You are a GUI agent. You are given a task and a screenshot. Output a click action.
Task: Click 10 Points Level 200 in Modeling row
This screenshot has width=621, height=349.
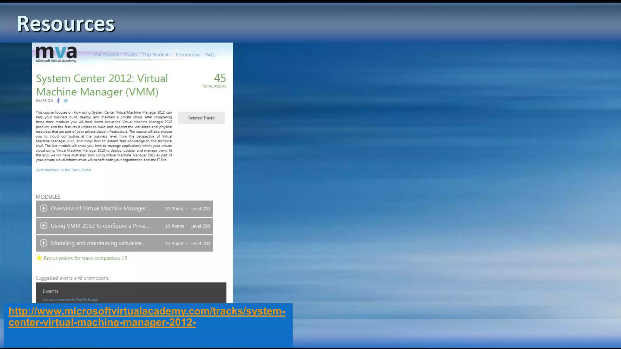click(x=187, y=243)
